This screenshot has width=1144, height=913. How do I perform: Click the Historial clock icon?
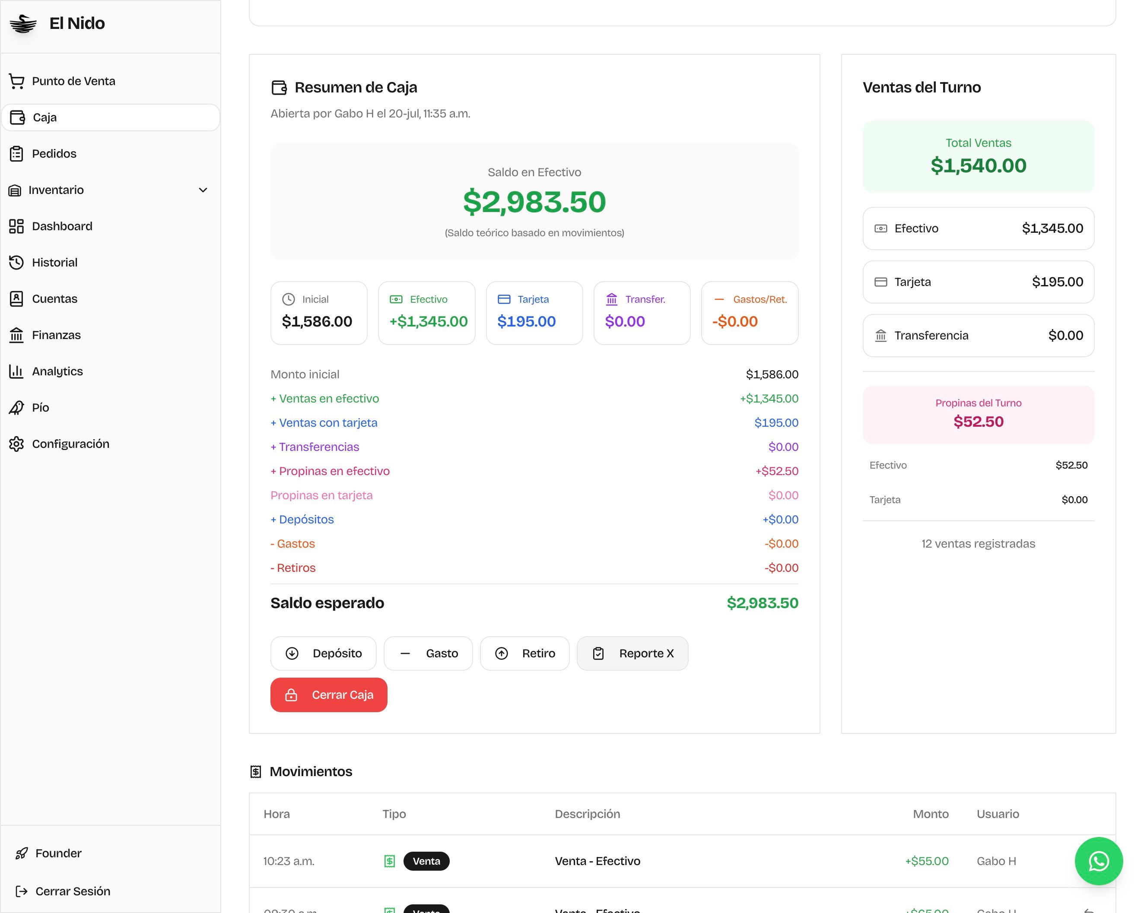pos(16,263)
